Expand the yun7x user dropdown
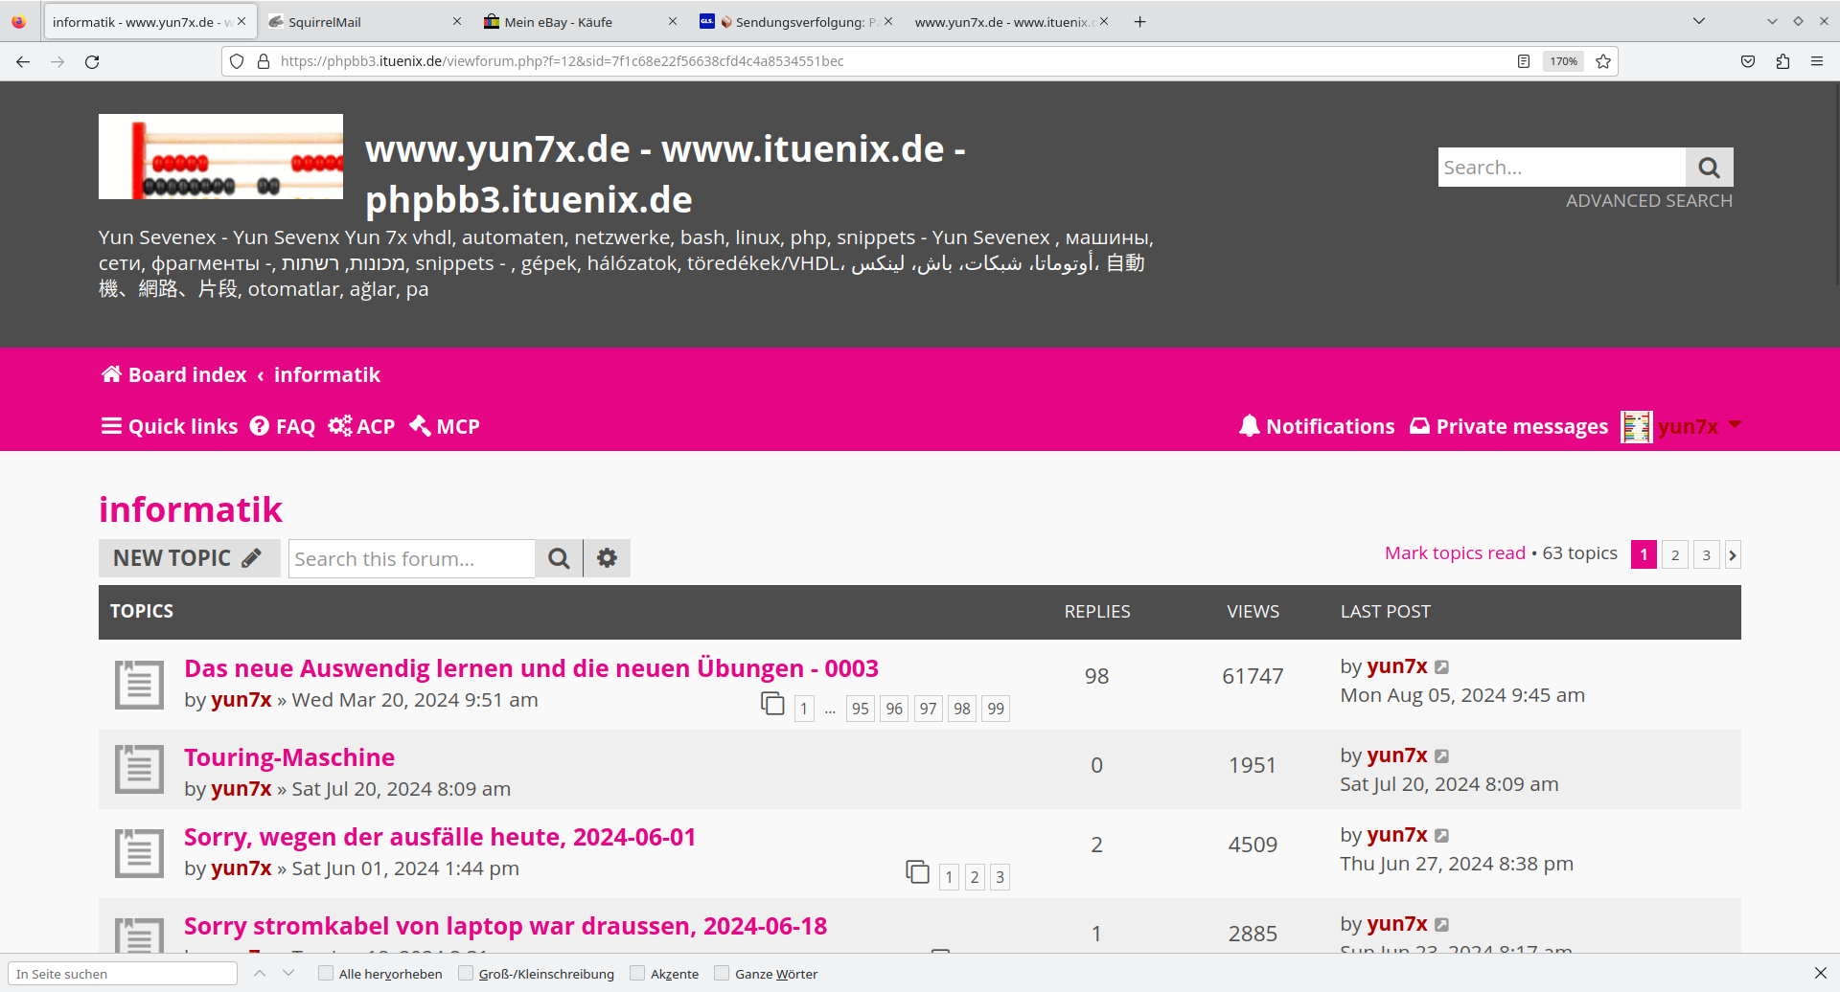The height and width of the screenshot is (992, 1840). click(1735, 425)
